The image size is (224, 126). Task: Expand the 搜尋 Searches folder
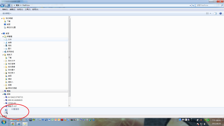click(4, 85)
